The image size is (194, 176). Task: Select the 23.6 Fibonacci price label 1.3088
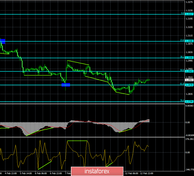click(x=189, y=41)
